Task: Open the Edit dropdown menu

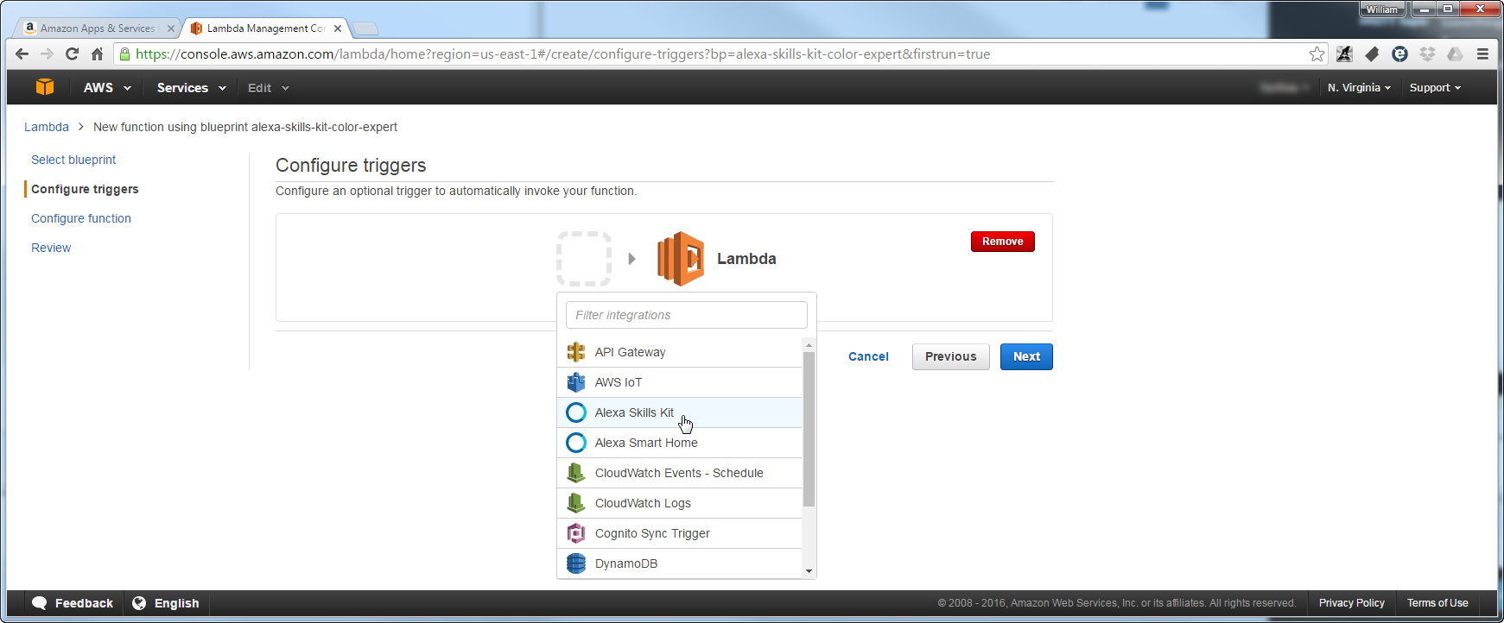Action: (x=269, y=88)
